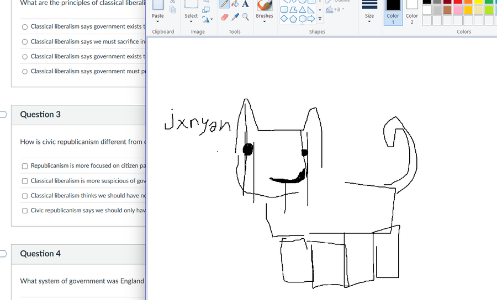Click the 'Question 4' heading
Viewport: 497px width, 300px height.
[x=40, y=254]
